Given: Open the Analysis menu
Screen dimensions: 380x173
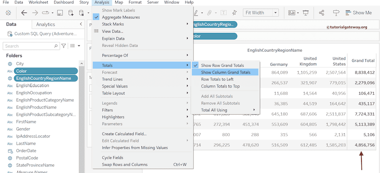Looking at the screenshot, I should tap(102, 3).
